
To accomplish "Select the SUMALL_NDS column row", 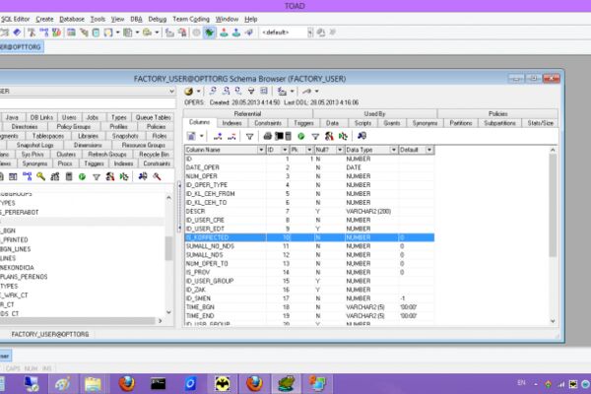I will (309, 255).
